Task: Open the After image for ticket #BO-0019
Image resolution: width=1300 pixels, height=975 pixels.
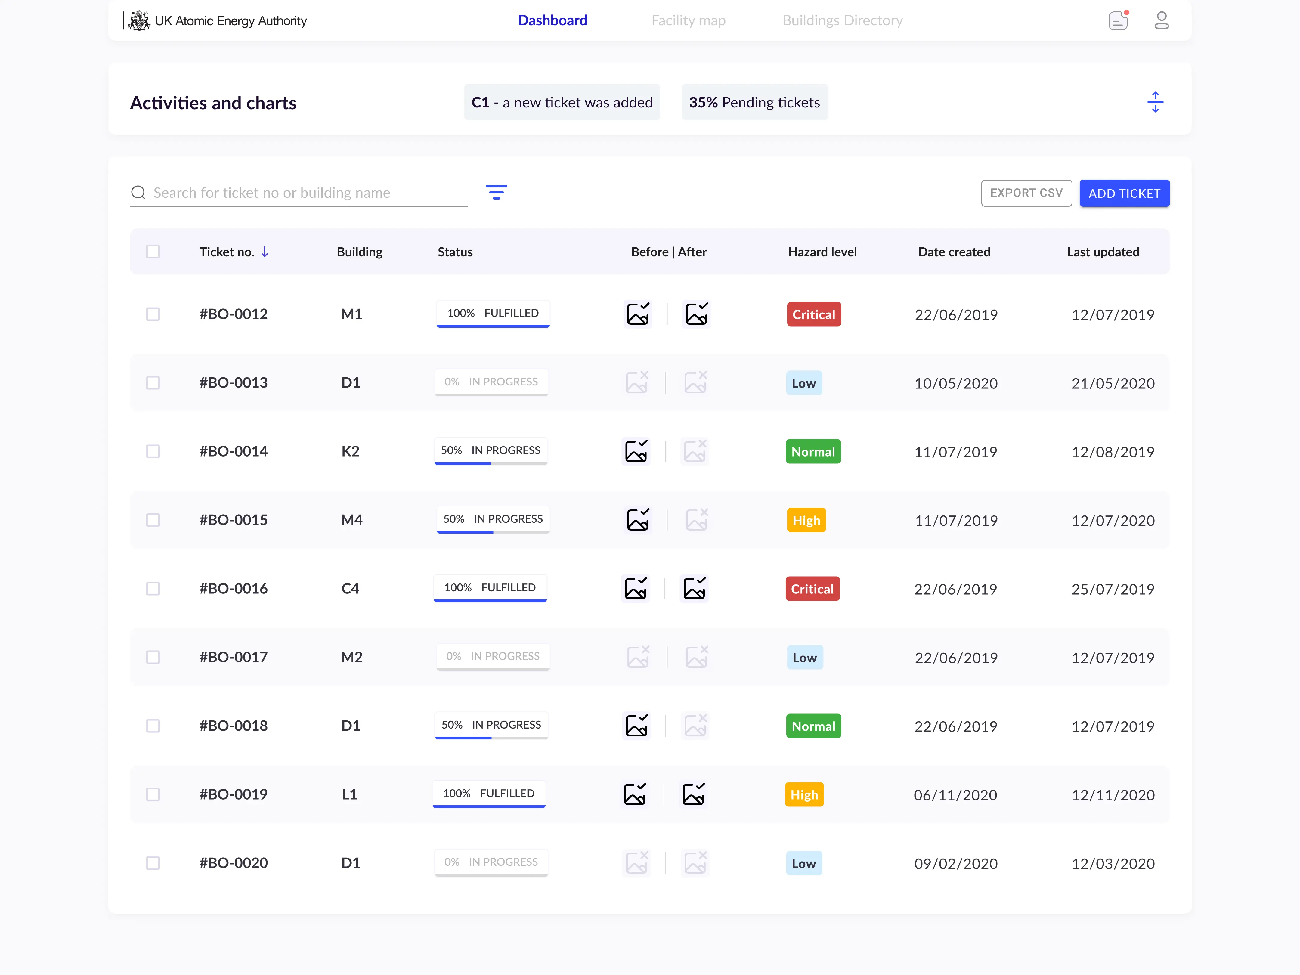Action: point(694,794)
